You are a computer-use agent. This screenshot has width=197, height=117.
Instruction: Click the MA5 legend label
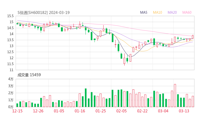coord(143,12)
